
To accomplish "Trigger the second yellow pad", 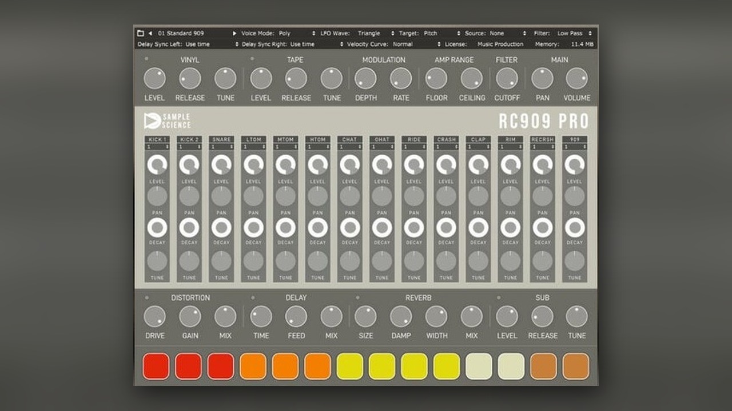I will point(382,366).
